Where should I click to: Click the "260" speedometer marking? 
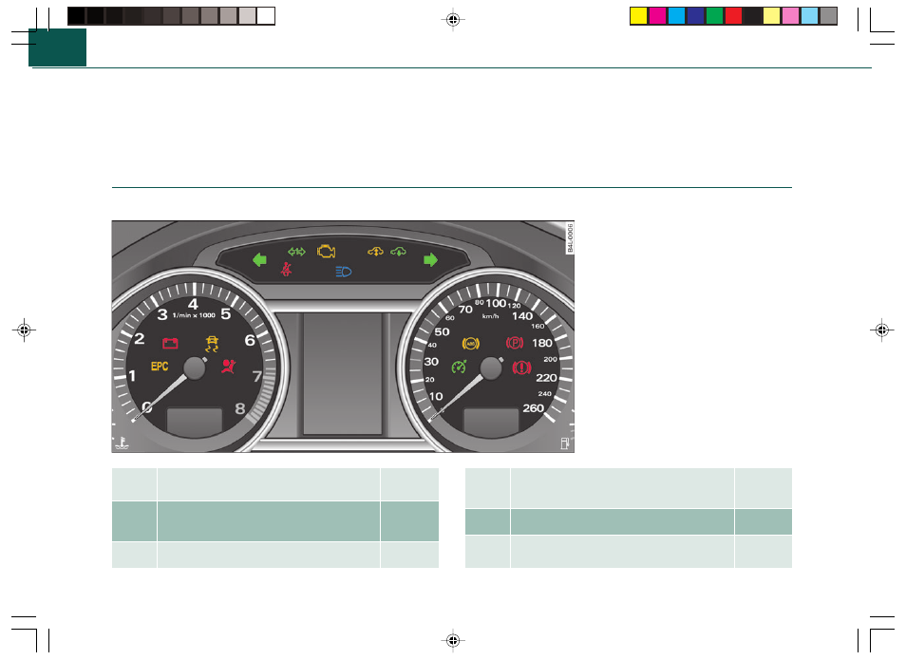pos(534,408)
